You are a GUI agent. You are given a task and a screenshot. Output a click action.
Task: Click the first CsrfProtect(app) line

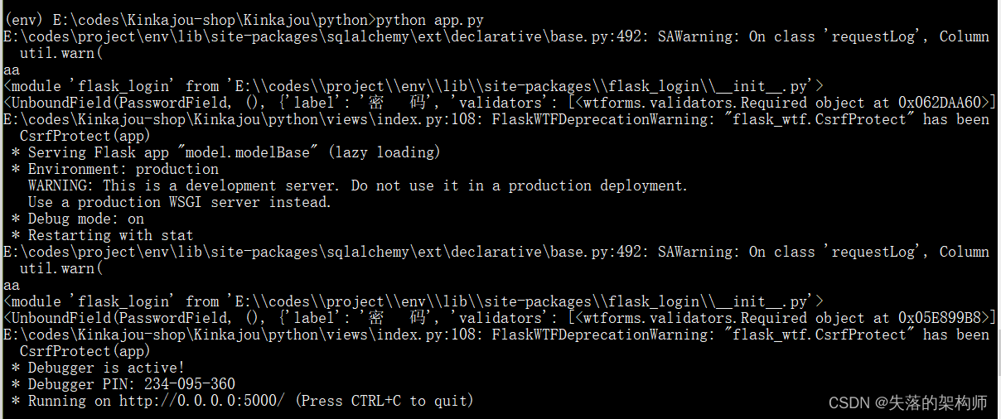[x=85, y=136]
